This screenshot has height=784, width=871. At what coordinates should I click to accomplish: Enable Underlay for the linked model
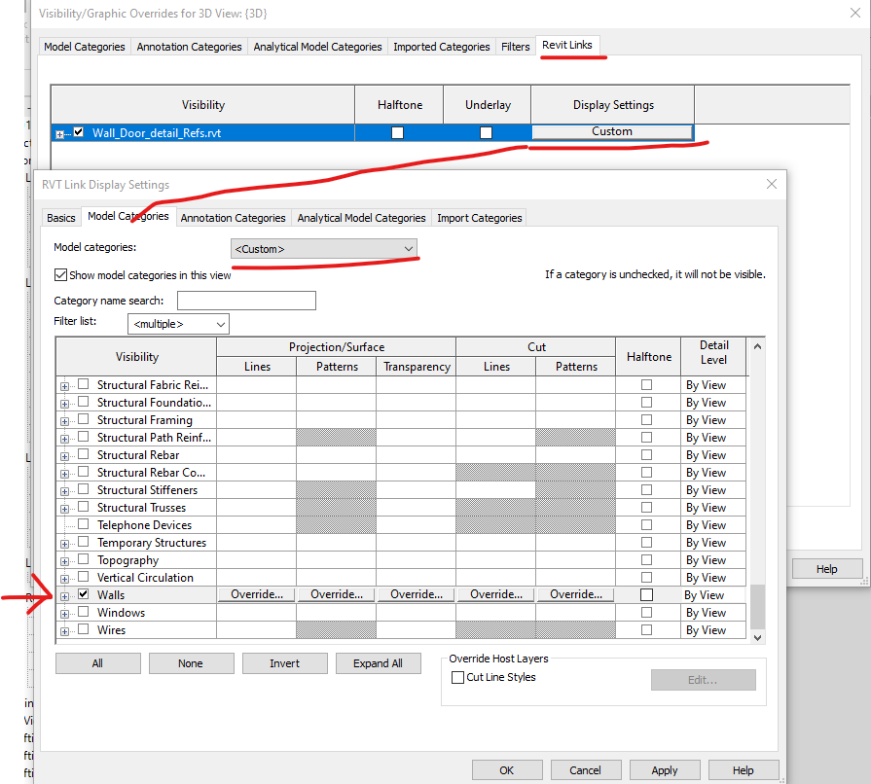tap(485, 131)
